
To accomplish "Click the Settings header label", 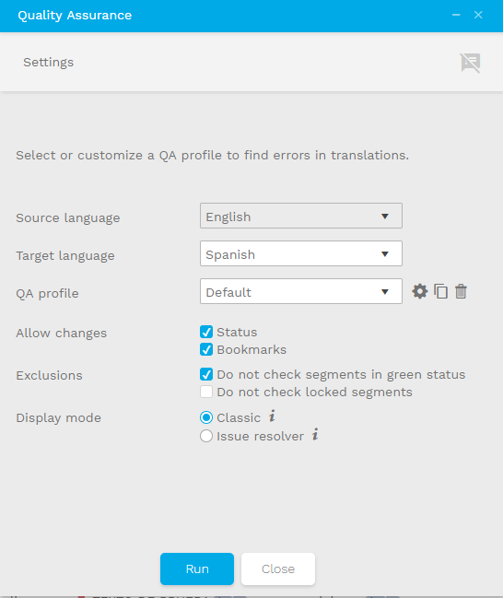I will 49,62.
